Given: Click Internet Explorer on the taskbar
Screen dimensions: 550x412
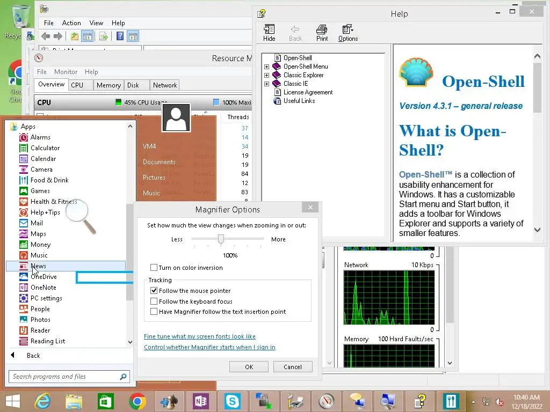Looking at the screenshot, I should pos(43,401).
